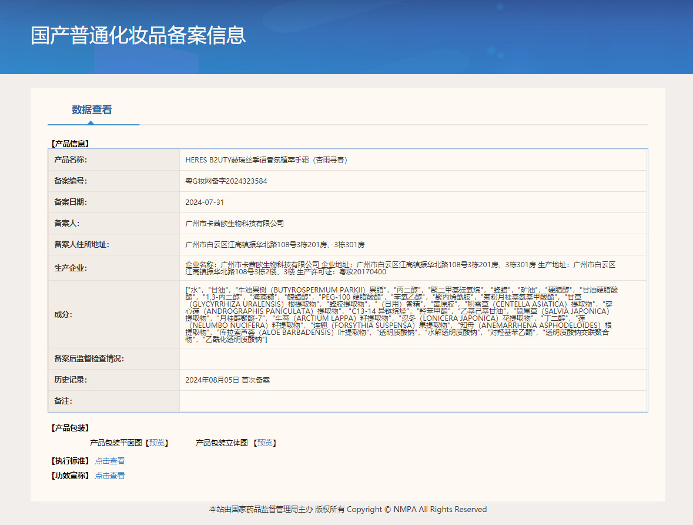
Task: Click the 【产品包装】 section heading
Action: click(70, 428)
